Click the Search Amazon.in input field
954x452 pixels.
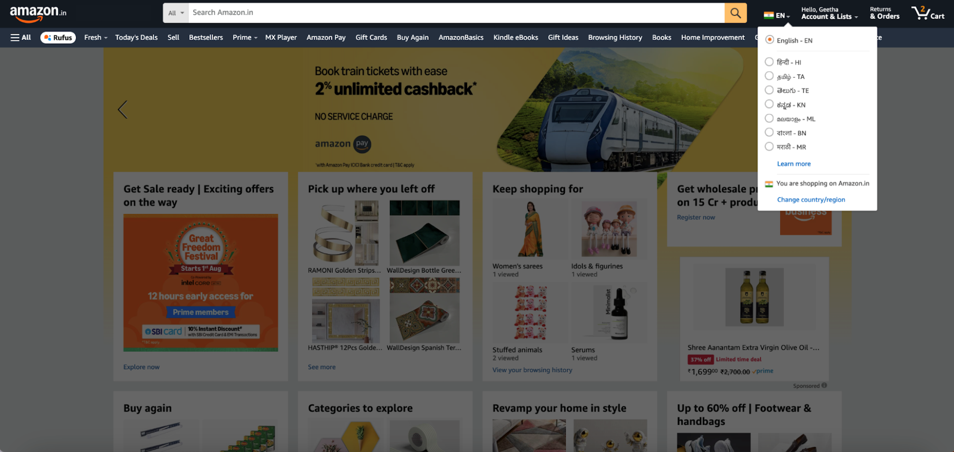[x=456, y=13]
